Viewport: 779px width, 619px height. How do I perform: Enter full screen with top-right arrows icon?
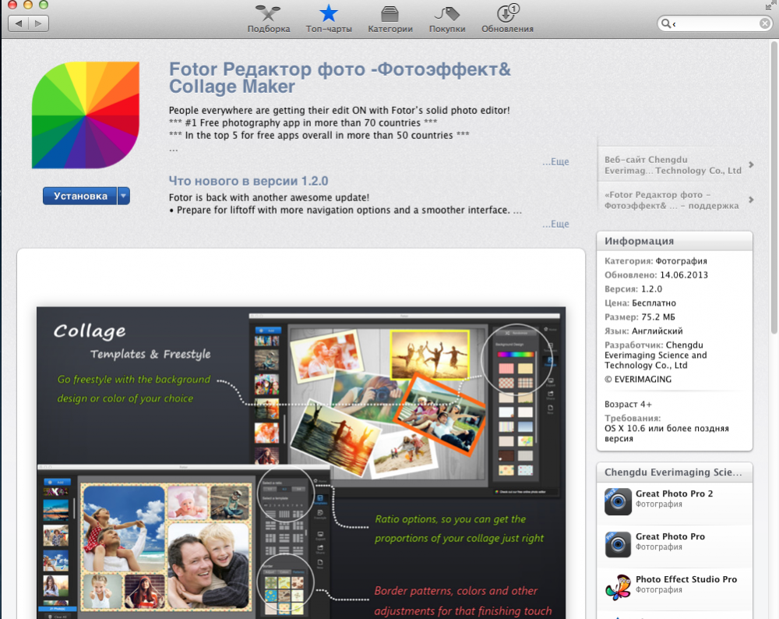point(770,6)
